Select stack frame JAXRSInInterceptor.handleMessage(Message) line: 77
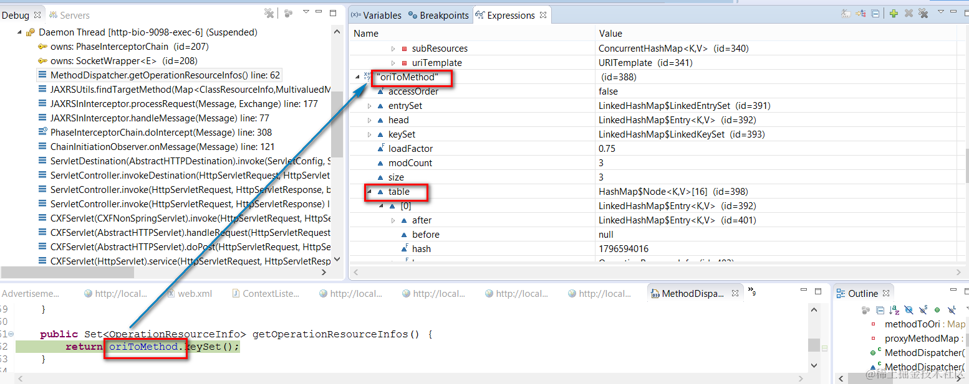 [x=153, y=118]
